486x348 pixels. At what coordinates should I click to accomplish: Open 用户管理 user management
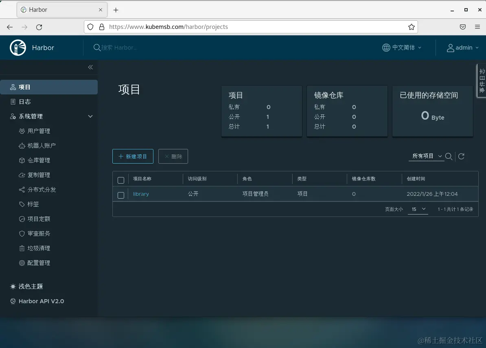click(39, 131)
